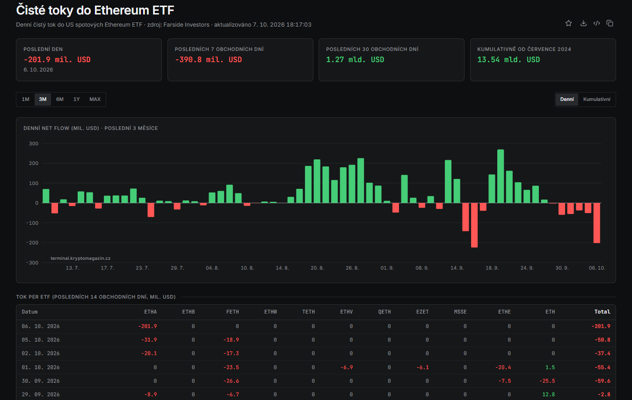
Task: Copy the chart with the copy icon
Action: point(610,23)
